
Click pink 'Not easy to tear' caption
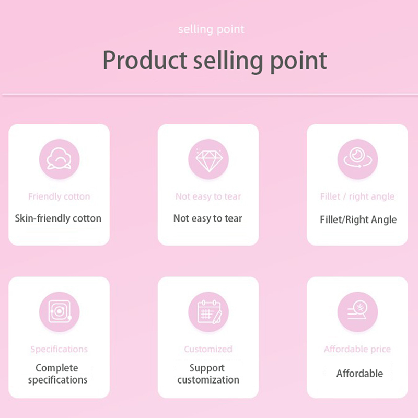208,196
